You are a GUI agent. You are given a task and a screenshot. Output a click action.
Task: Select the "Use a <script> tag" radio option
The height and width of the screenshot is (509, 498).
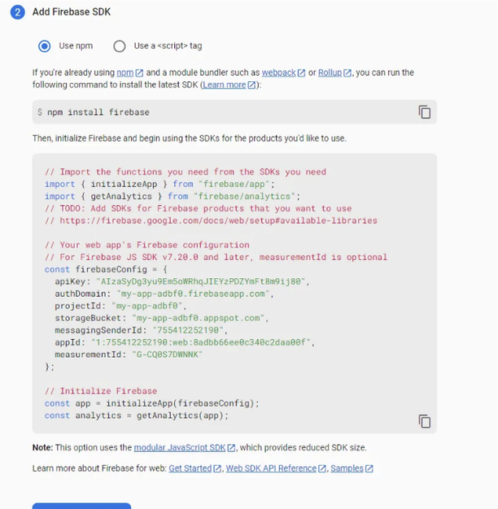[x=120, y=46]
